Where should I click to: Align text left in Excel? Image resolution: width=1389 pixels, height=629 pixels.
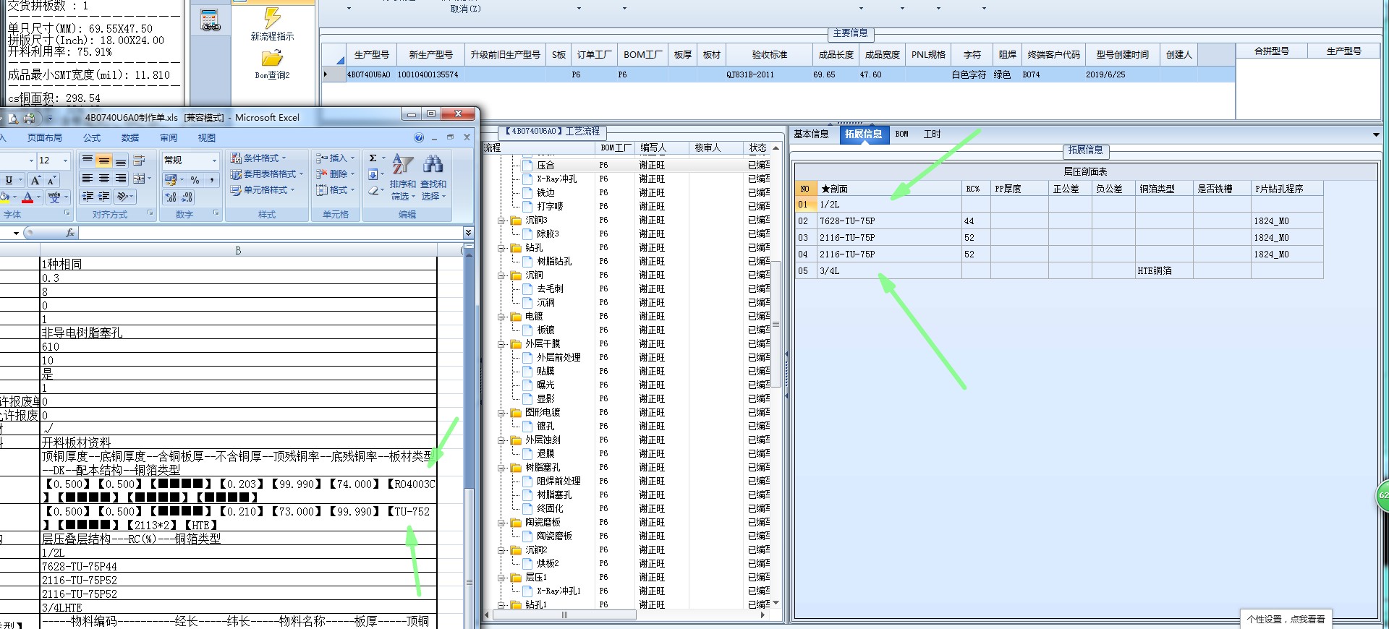tap(88, 179)
